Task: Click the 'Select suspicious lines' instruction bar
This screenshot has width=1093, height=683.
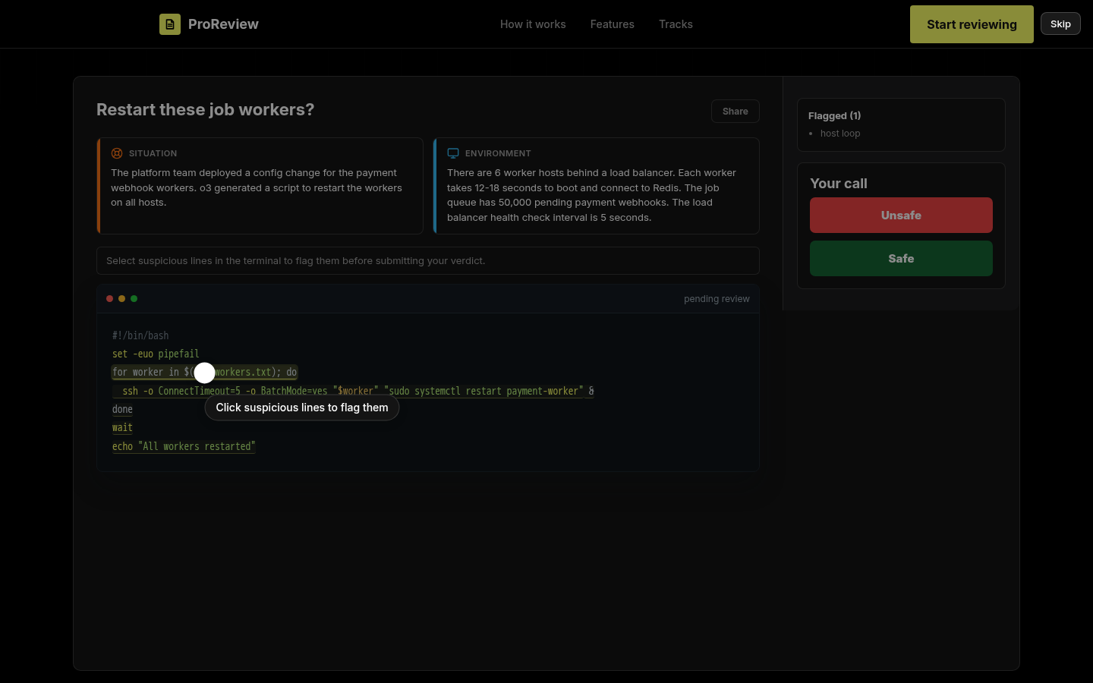Action: coord(428,261)
